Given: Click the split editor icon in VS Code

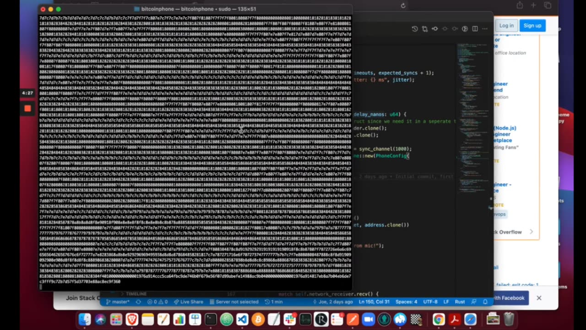Looking at the screenshot, I should pyautogui.click(x=475, y=29).
